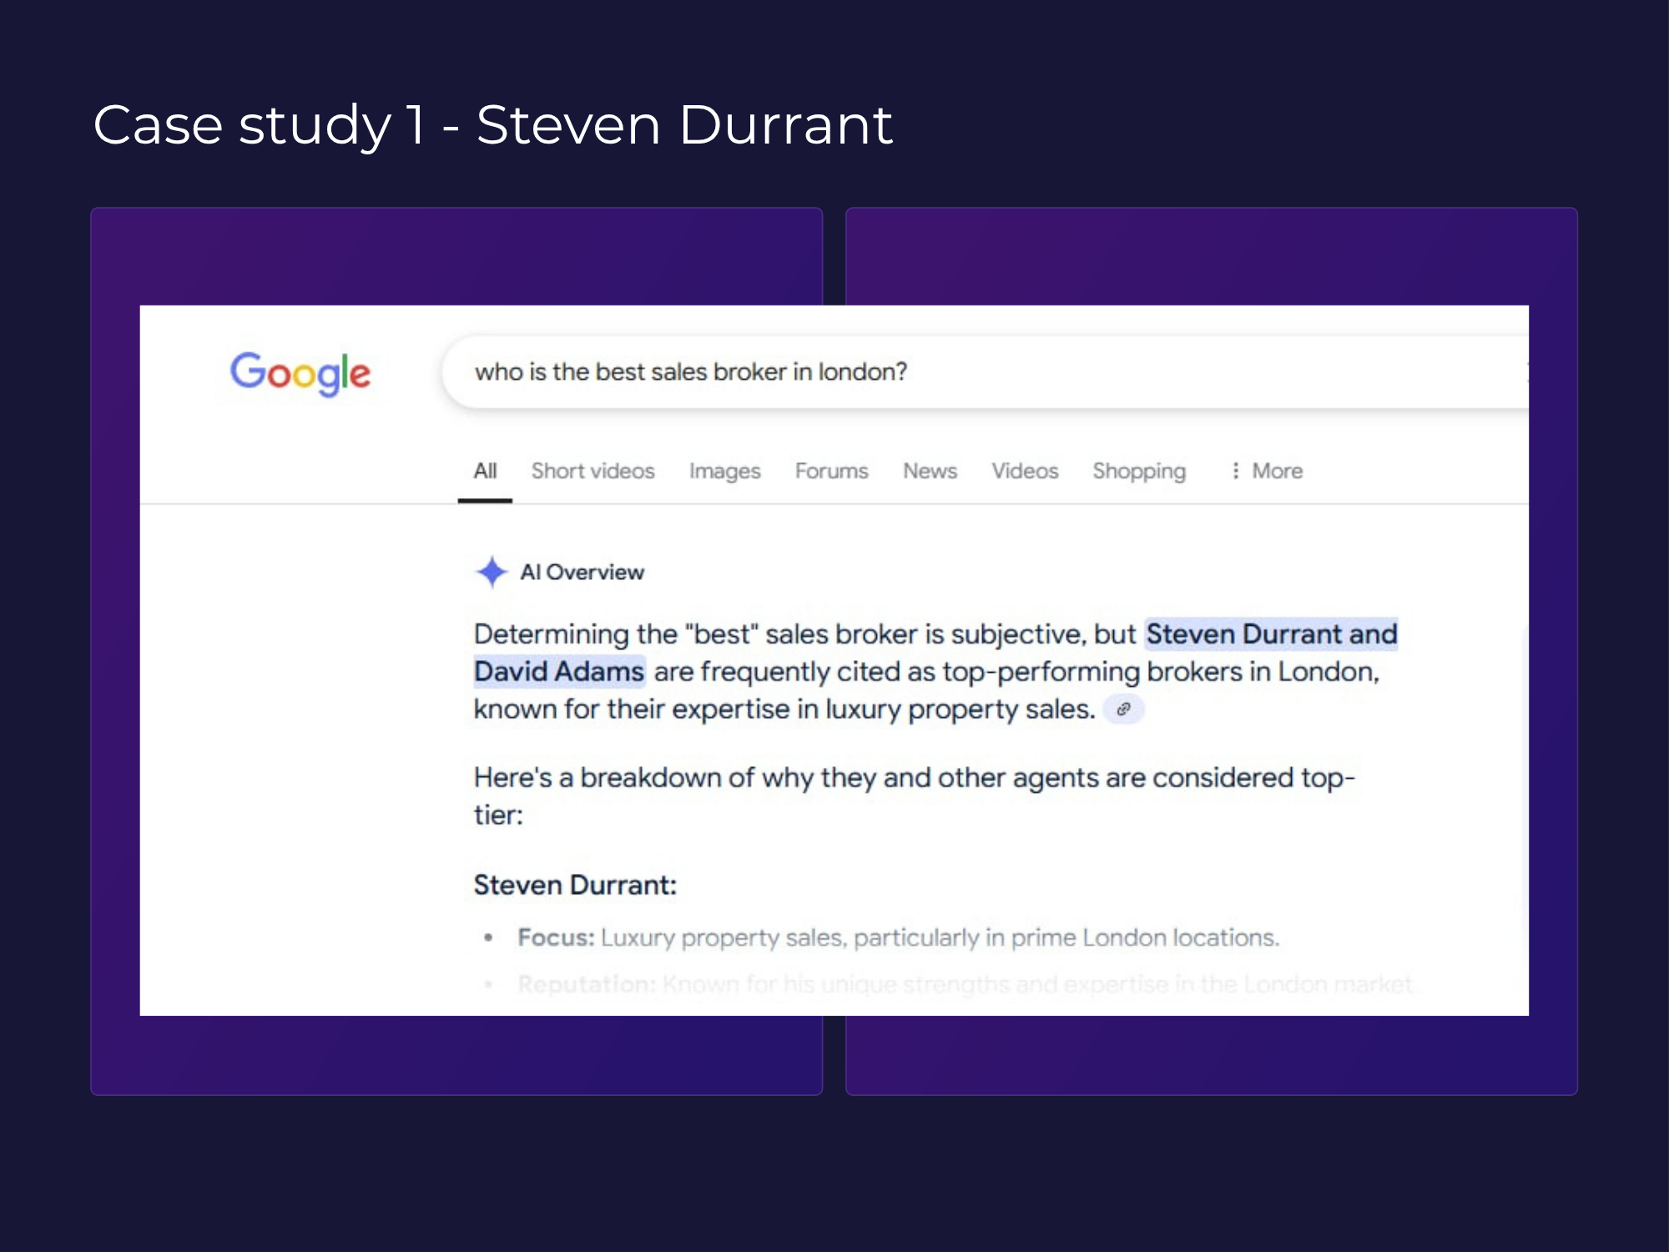Click the 'Steven Durrant:' heading
The height and width of the screenshot is (1252, 1669).
(575, 885)
